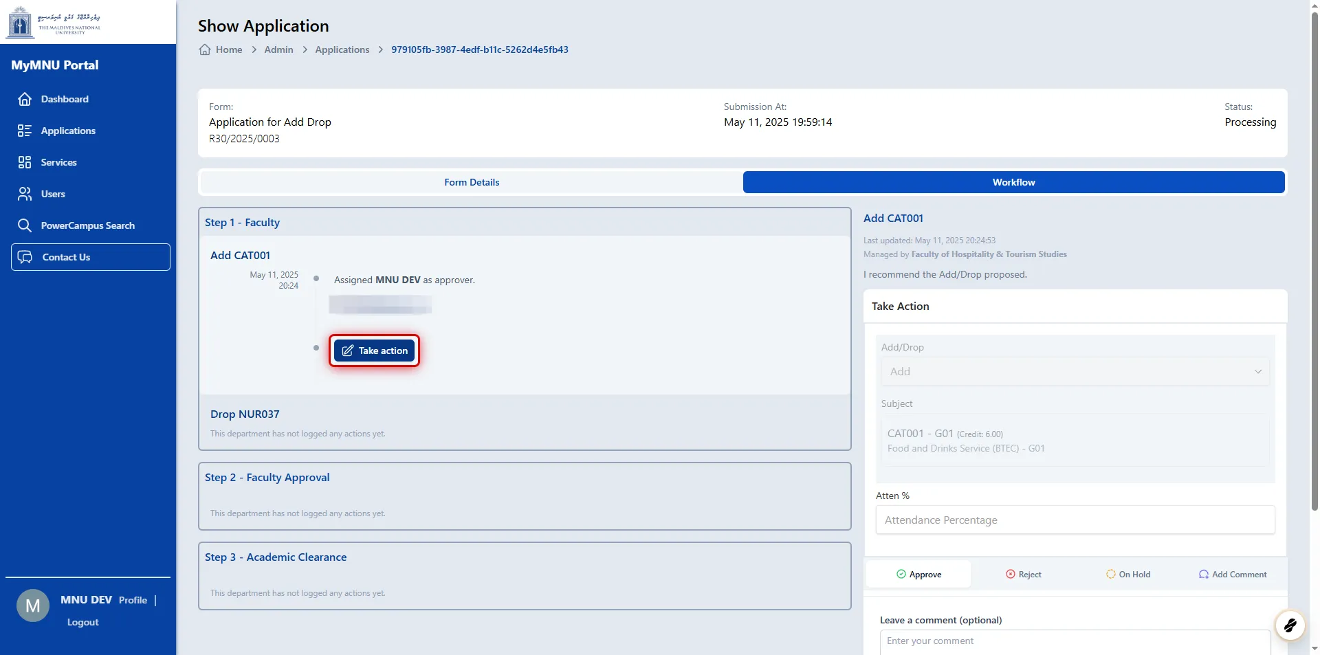The image size is (1320, 655).
Task: Click the Contact Us button
Action: 91,257
